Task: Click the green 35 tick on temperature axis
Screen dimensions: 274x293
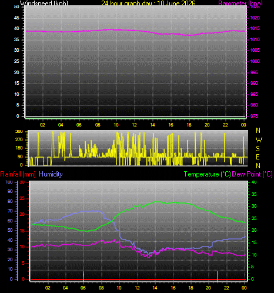Action: click(x=254, y=194)
